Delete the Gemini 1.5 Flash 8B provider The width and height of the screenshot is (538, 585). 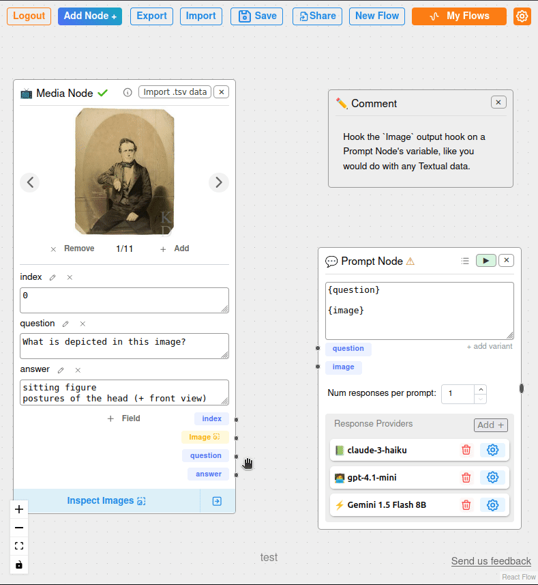pyautogui.click(x=466, y=505)
